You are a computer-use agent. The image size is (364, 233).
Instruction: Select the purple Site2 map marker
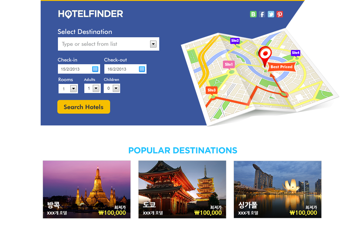[x=235, y=41]
